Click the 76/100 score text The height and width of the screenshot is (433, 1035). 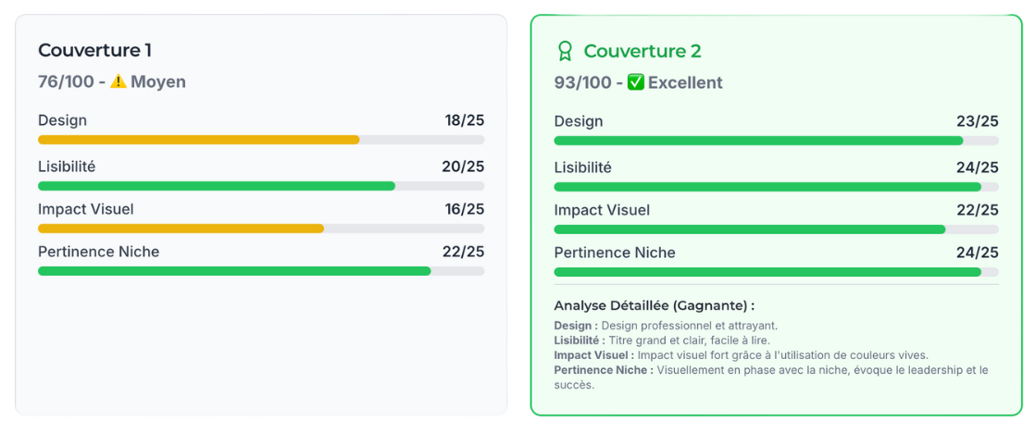(x=66, y=81)
